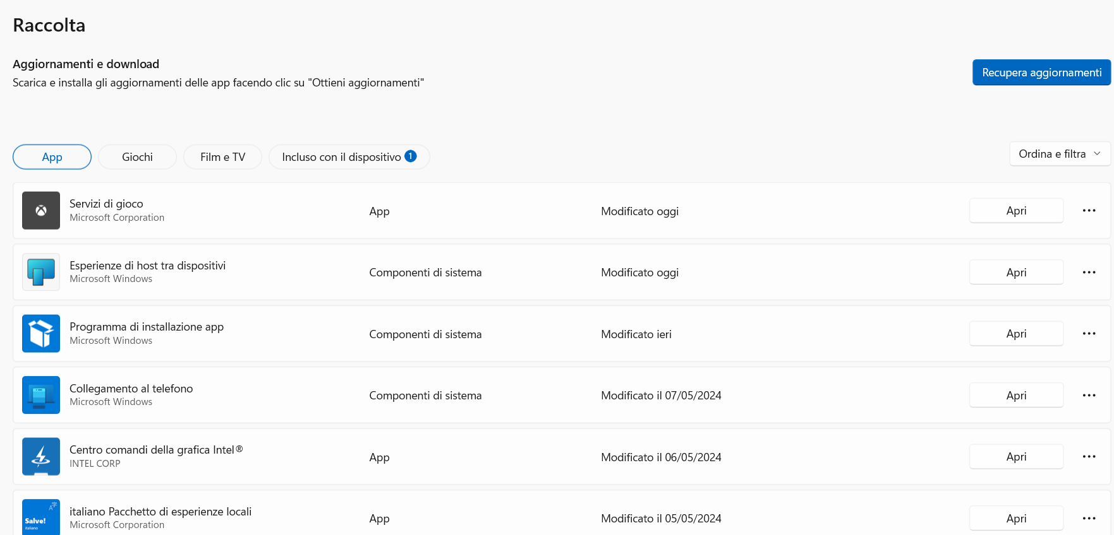The image size is (1114, 535).
Task: Open Servizi di gioco with Apri
Action: [1016, 211]
